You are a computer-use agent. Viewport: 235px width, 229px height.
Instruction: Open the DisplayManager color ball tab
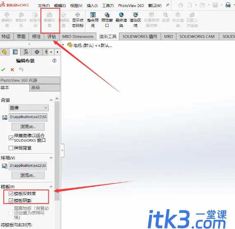point(46,52)
